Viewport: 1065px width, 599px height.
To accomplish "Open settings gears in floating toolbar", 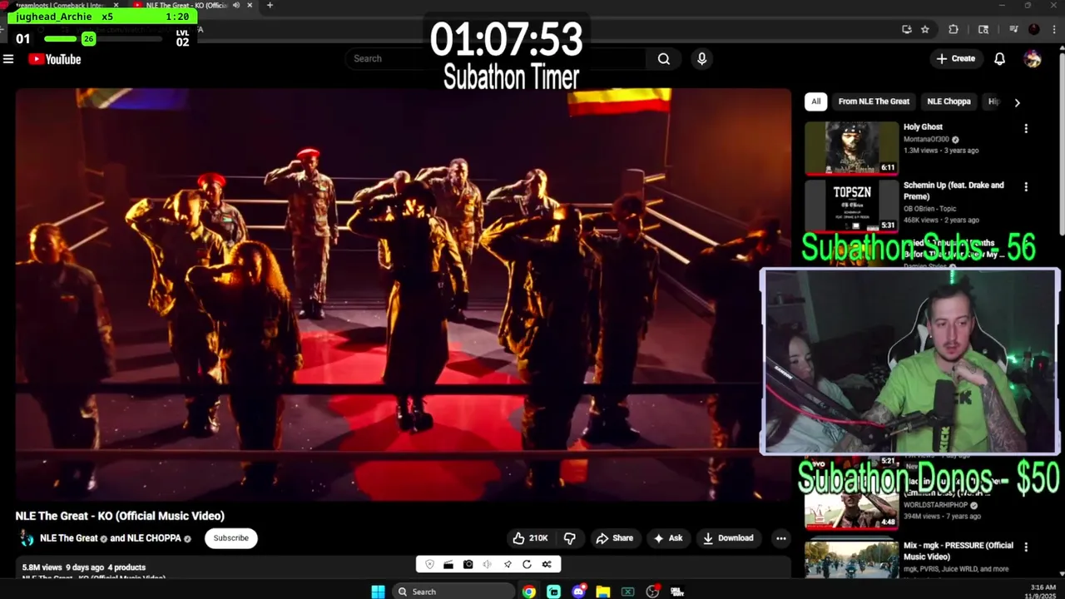I will coord(547,565).
